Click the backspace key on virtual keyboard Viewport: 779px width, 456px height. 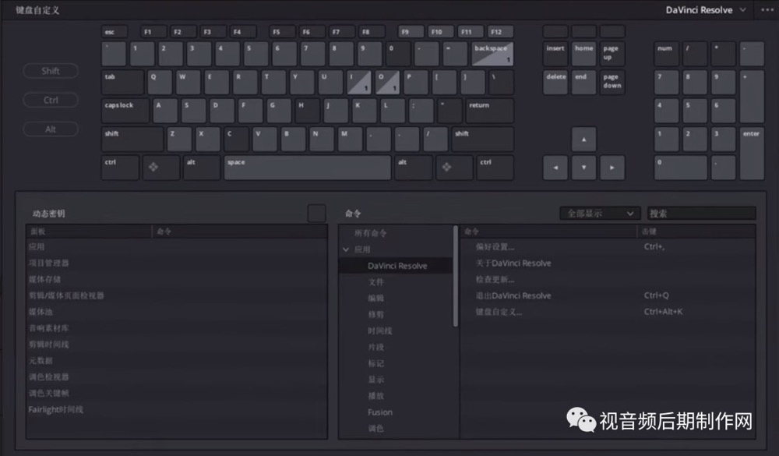coord(492,54)
